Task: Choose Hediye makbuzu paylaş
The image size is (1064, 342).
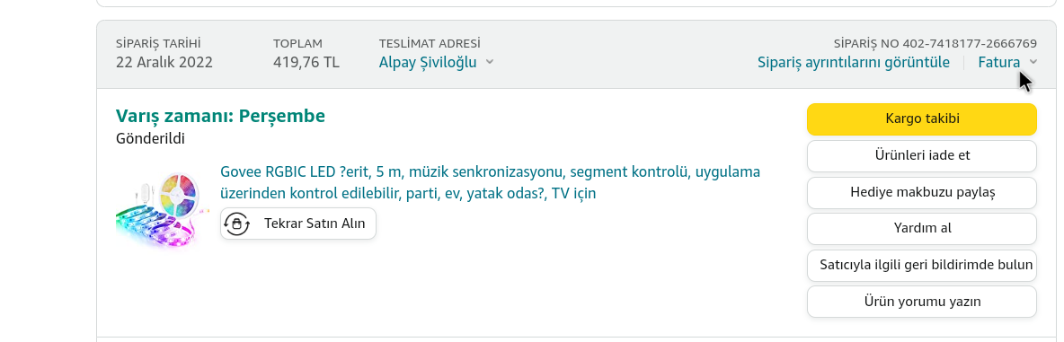Action: (x=921, y=192)
